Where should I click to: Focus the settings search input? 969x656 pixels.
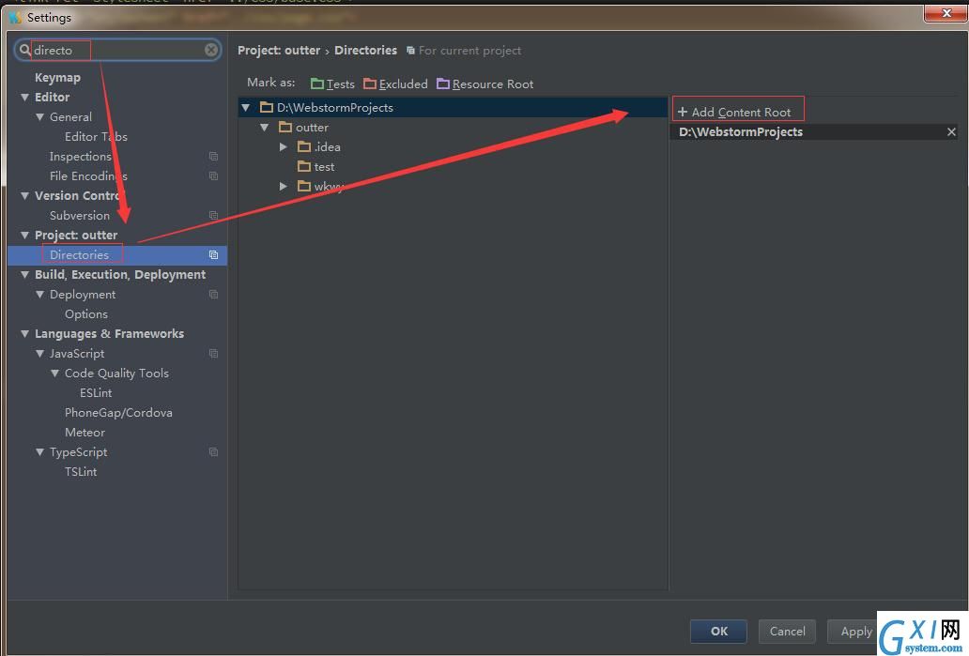[x=117, y=50]
